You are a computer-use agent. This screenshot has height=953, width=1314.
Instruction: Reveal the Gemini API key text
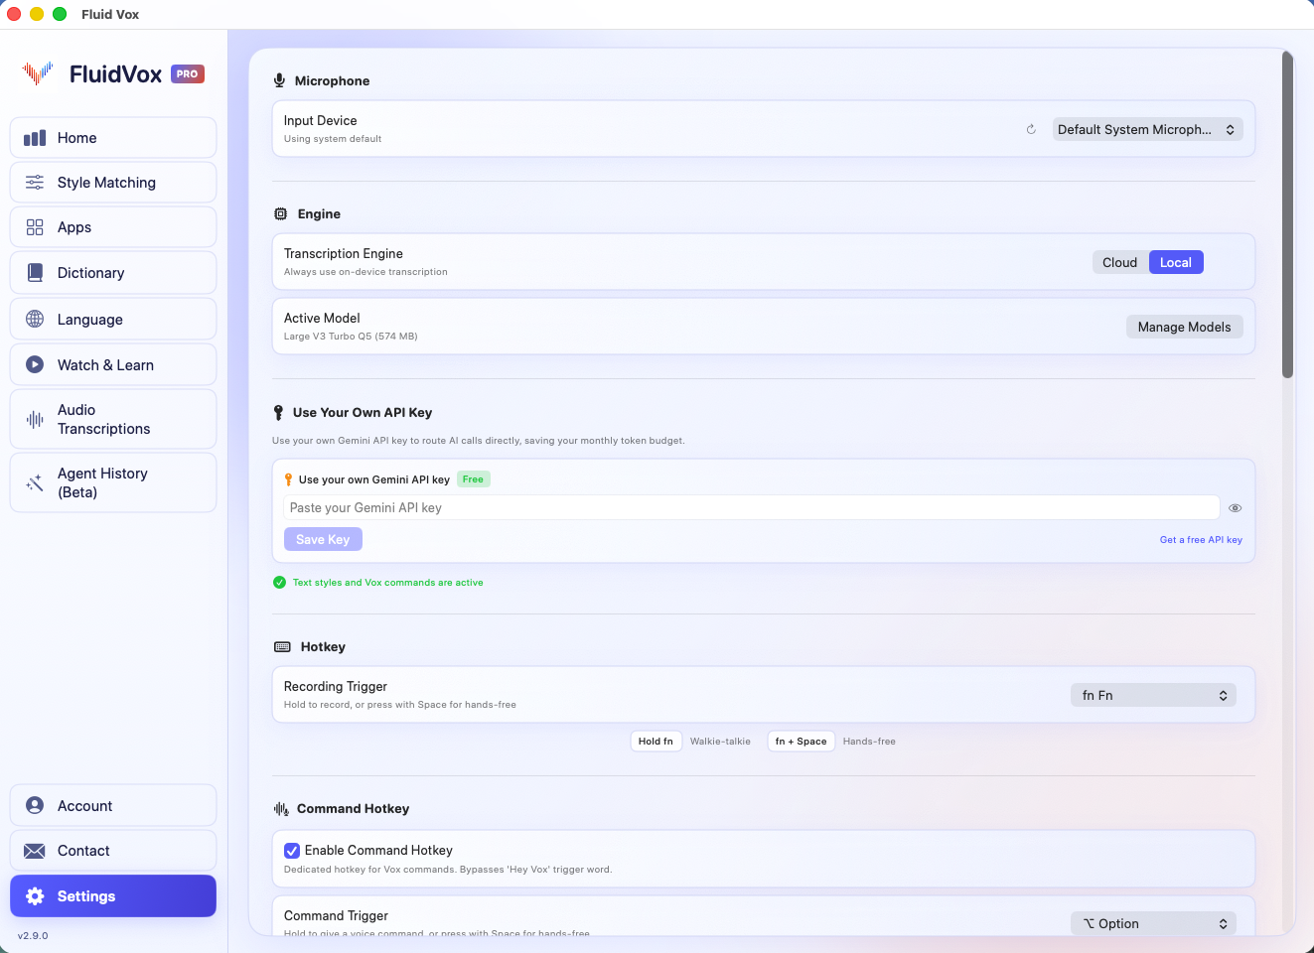(1235, 507)
